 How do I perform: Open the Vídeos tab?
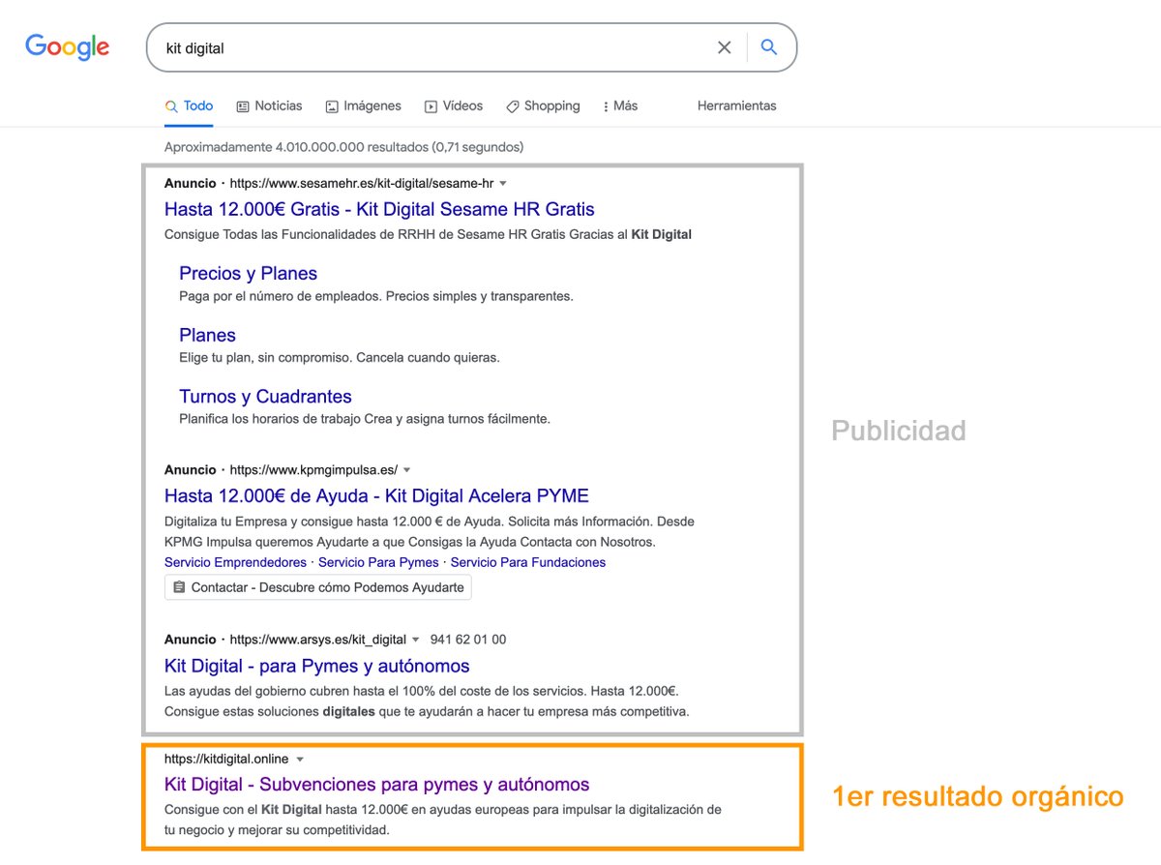[454, 106]
